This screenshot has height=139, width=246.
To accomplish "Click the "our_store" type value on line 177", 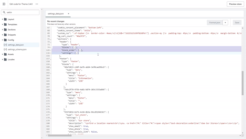I will 81,115.
